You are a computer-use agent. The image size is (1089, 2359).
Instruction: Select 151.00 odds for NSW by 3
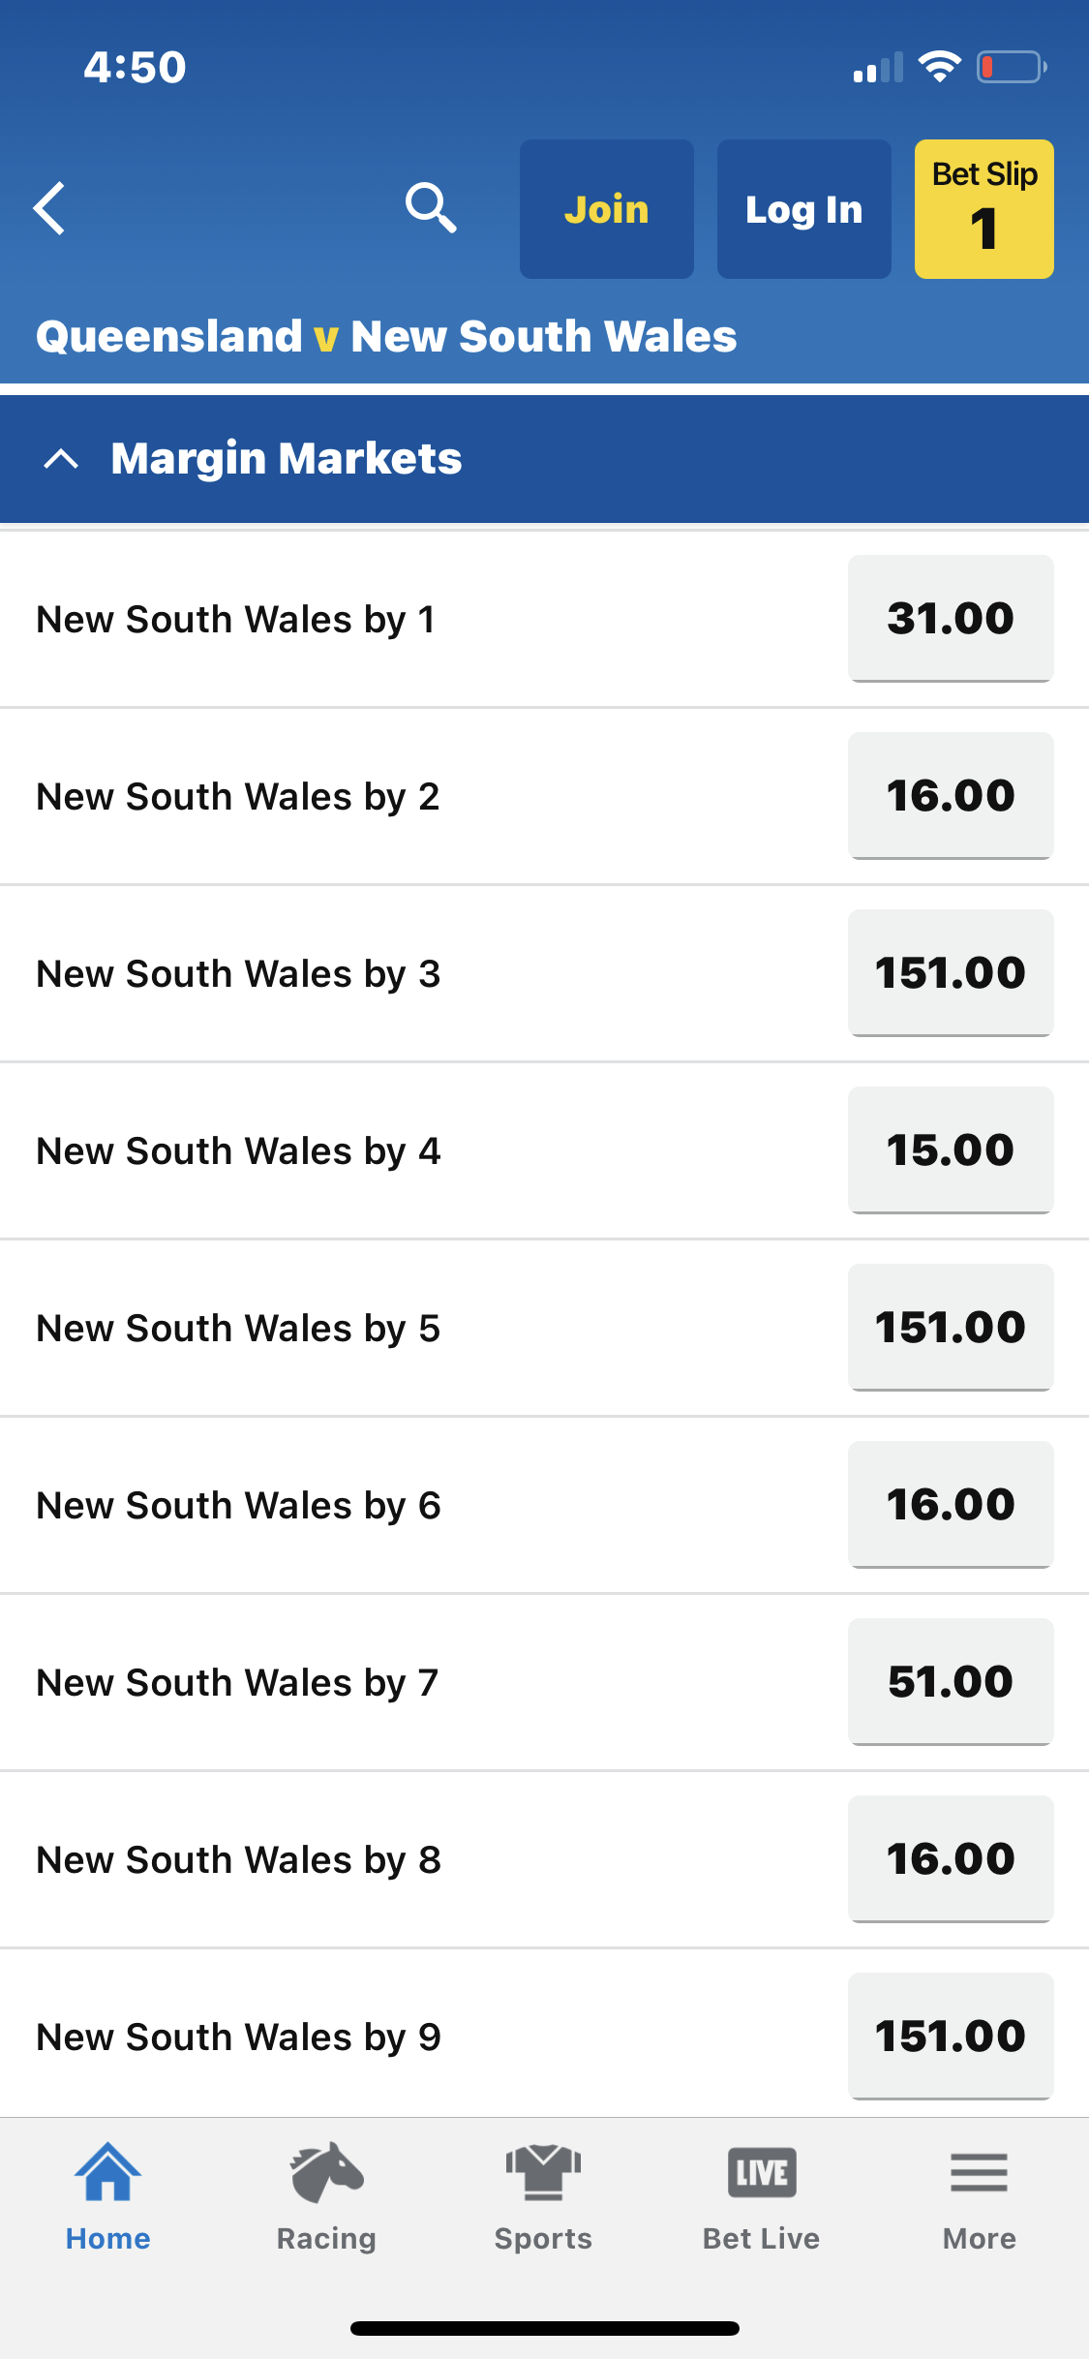(x=951, y=972)
